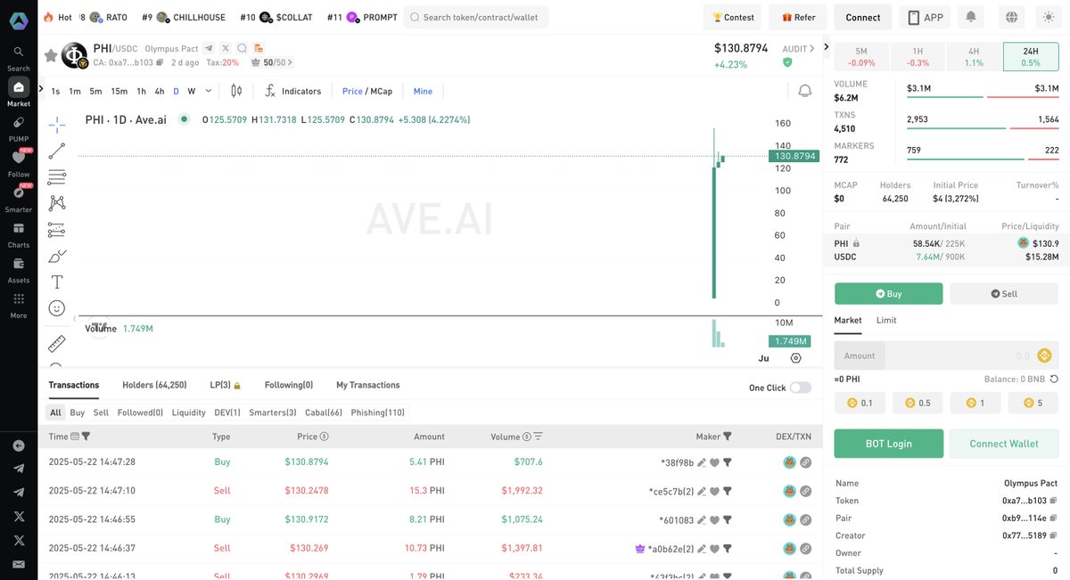Open Assets in the left sidebar
Viewport: 1070px width, 580px height.
18,269
